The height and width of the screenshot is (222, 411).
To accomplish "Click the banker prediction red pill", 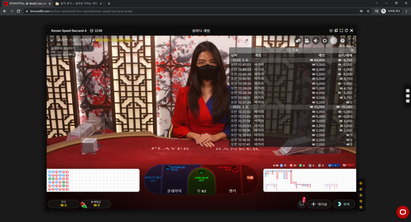I will point(348,166).
